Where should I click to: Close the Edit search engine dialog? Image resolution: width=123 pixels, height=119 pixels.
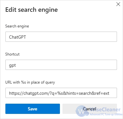pyautogui.click(x=118, y=4)
